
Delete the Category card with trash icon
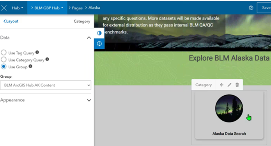coord(237,85)
